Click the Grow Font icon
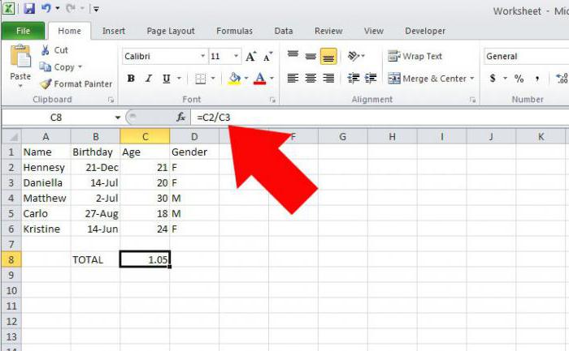Image resolution: width=569 pixels, height=351 pixels. click(250, 57)
